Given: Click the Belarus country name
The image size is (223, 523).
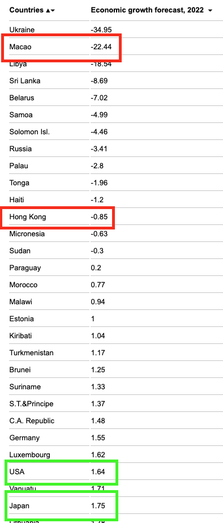Looking at the screenshot, I should 22,97.
